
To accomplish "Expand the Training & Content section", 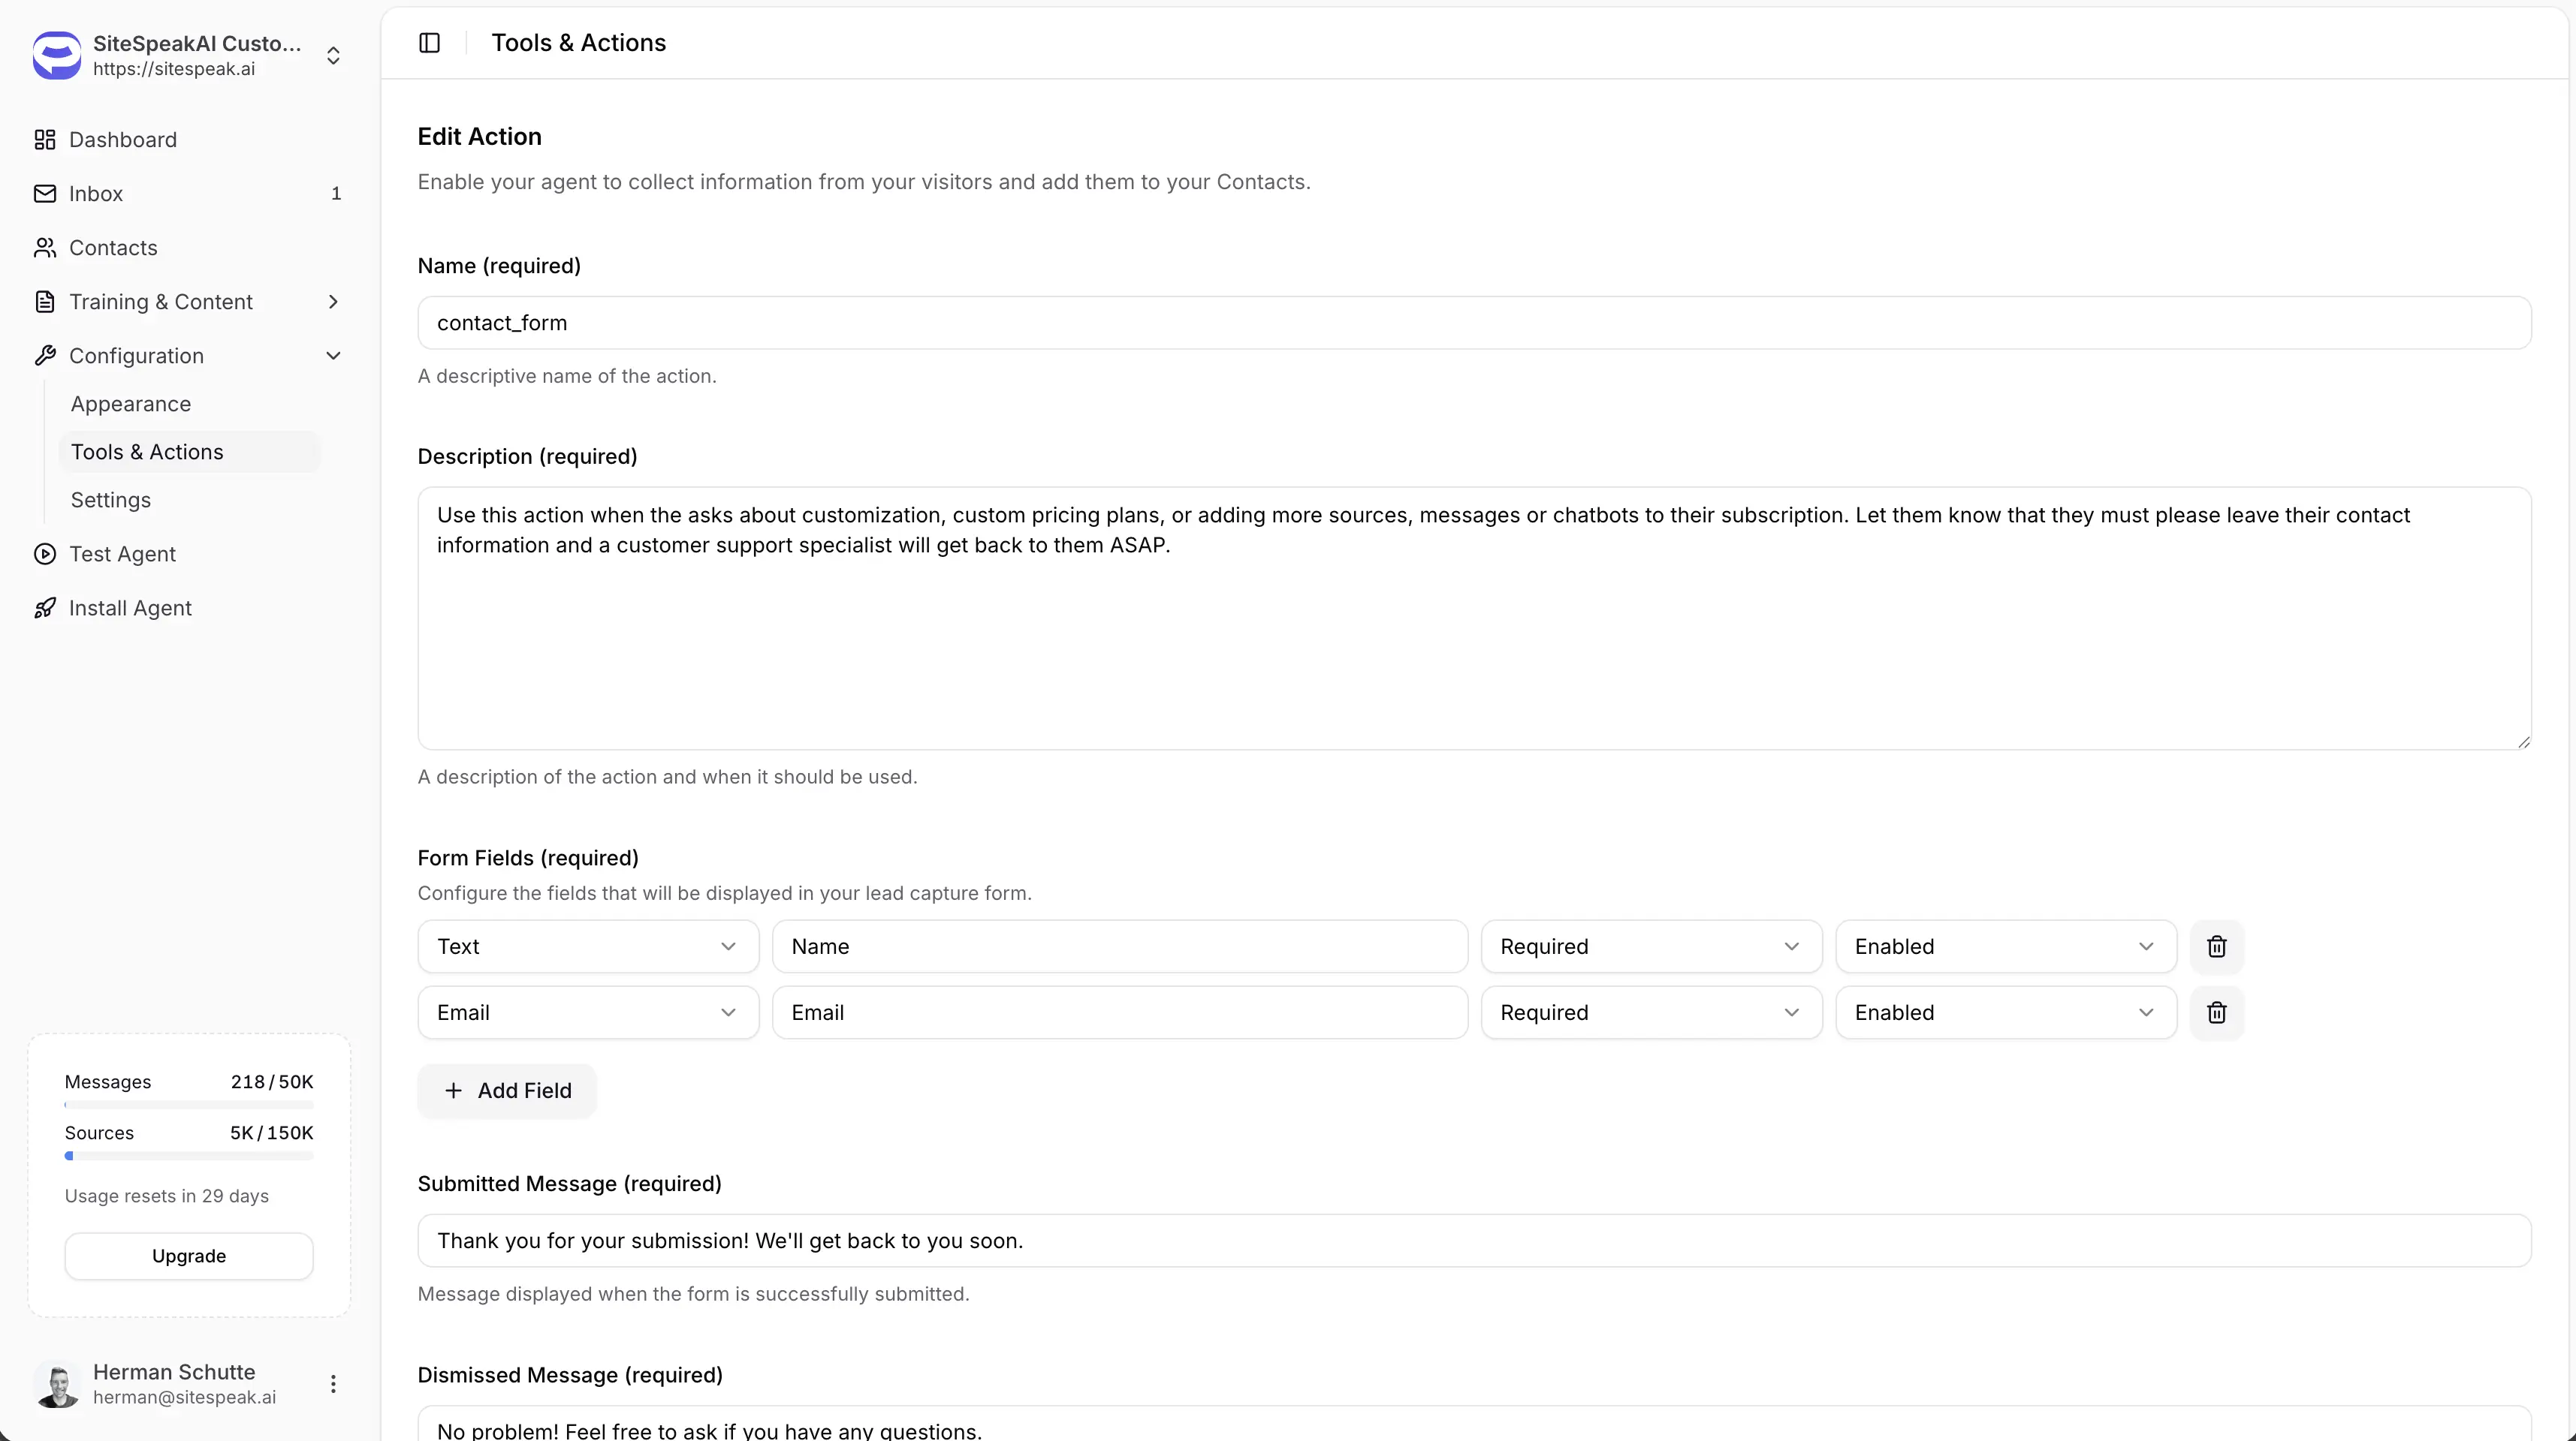I will point(333,302).
